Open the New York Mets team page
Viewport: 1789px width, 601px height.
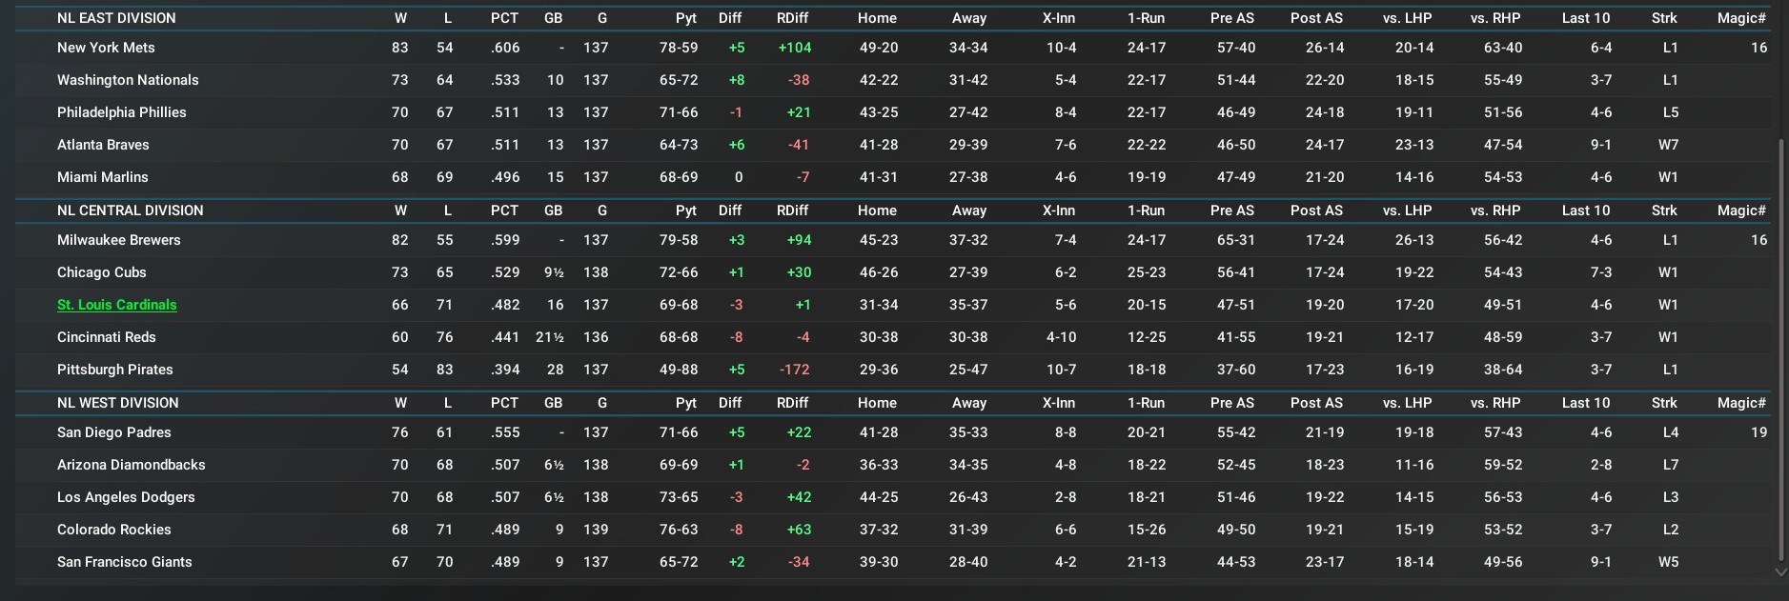106,48
